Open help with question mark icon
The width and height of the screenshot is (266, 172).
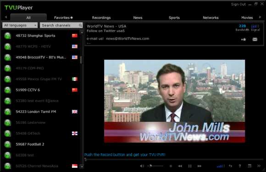pos(240,166)
